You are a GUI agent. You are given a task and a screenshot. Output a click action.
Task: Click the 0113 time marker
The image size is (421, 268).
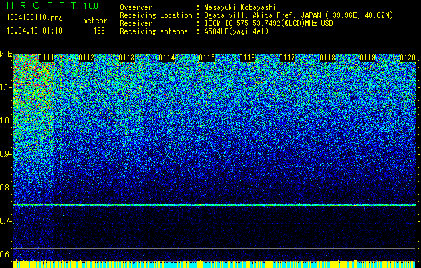tap(127, 58)
